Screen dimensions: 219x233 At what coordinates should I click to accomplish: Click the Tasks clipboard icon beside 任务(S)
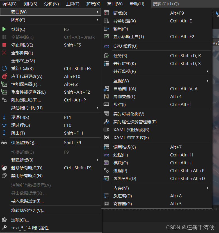pyautogui.click(x=106, y=56)
